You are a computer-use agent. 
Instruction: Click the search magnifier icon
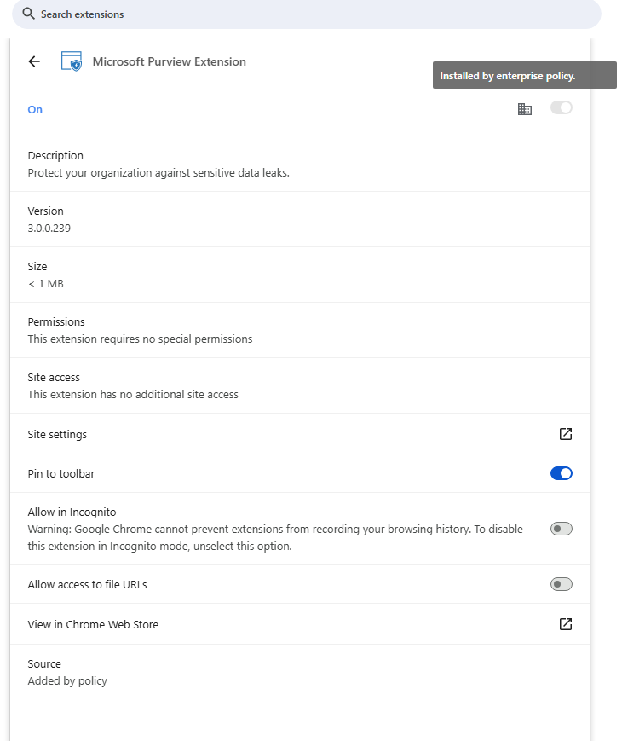pyautogui.click(x=29, y=14)
